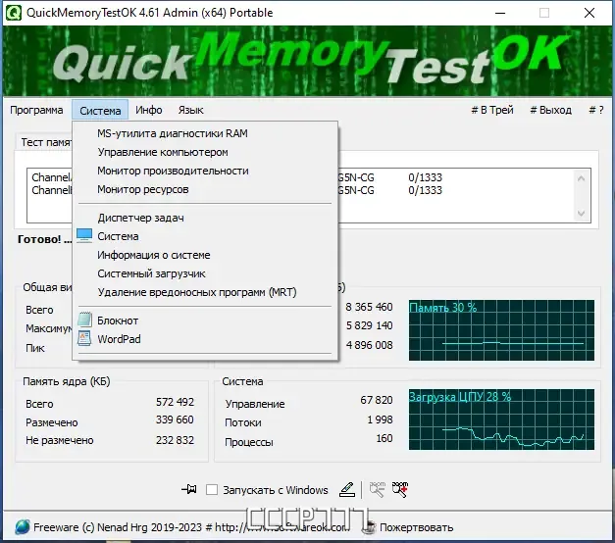The image size is (615, 543).
Task: Open Монитор производительности
Action: pyautogui.click(x=205, y=171)
